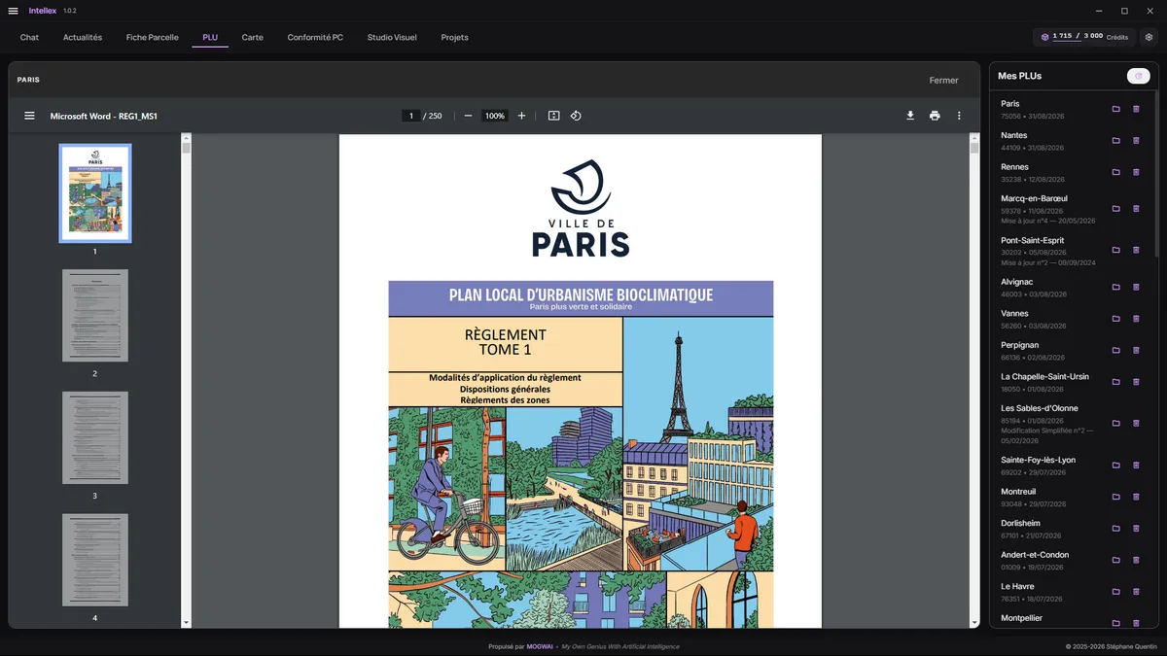
Task: Click the MOGWAI footer link
Action: point(540,646)
